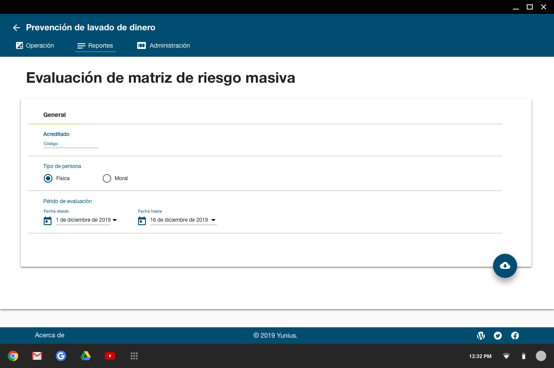Open Google Drive from the shelf
The image size is (554, 368).
(86, 356)
